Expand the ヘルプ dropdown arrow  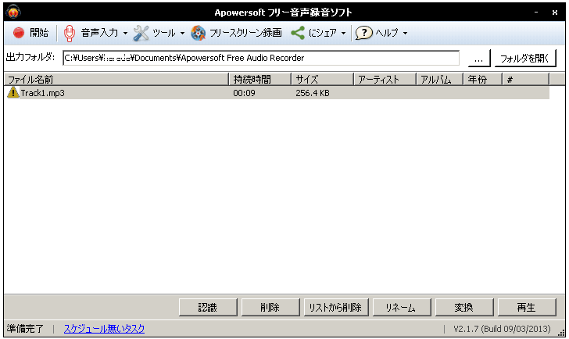click(x=405, y=34)
